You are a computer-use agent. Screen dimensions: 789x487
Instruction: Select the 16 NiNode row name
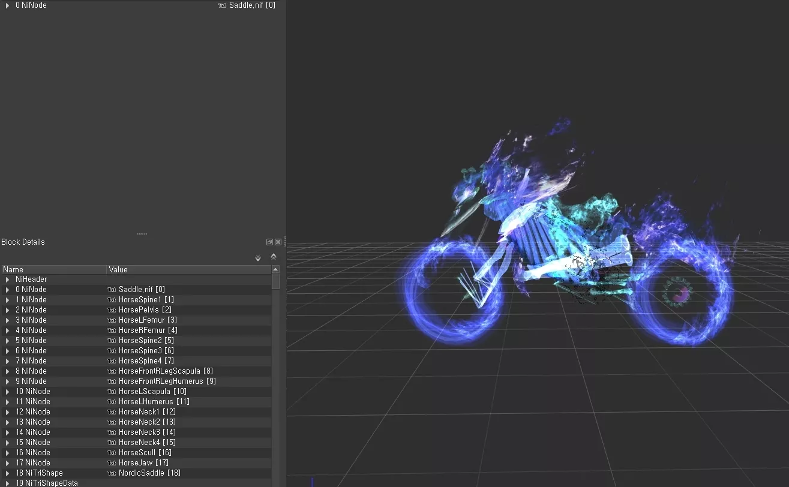tap(33, 453)
